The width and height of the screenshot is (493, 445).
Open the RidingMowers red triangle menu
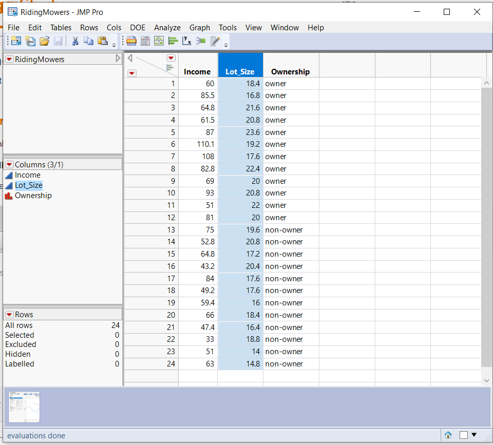9,59
